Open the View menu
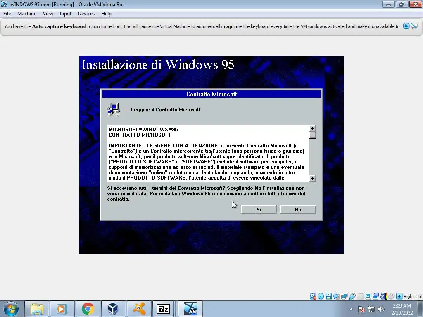 tap(48, 14)
